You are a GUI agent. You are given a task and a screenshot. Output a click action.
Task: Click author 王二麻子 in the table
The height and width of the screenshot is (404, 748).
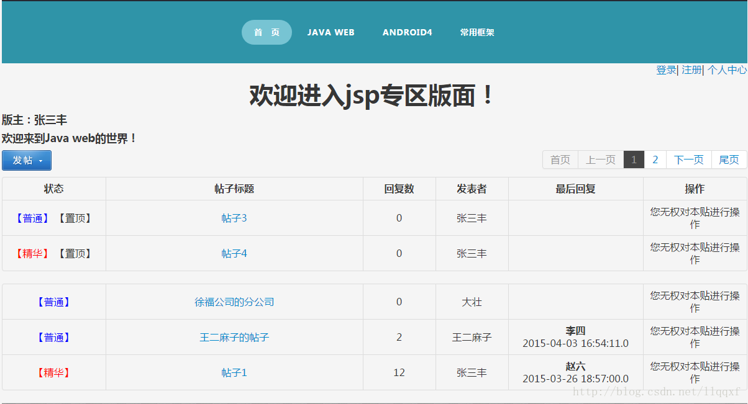(x=472, y=337)
